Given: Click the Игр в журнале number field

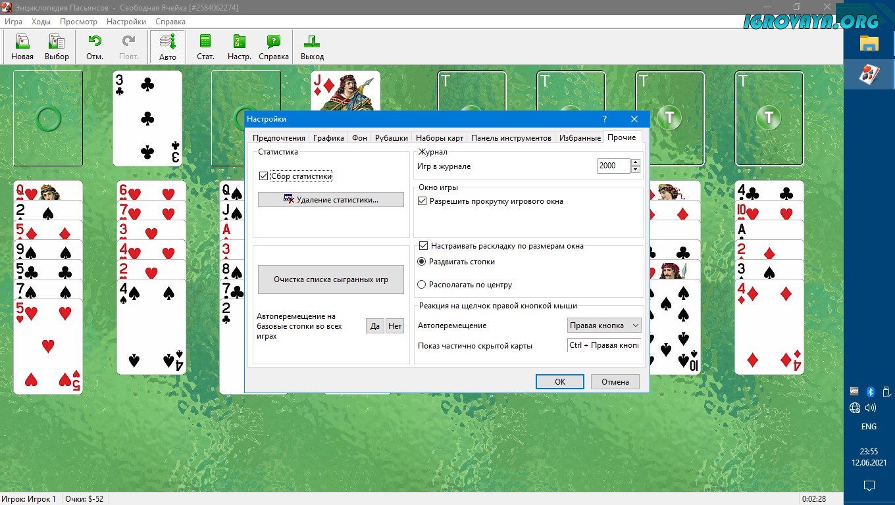Looking at the screenshot, I should (613, 166).
